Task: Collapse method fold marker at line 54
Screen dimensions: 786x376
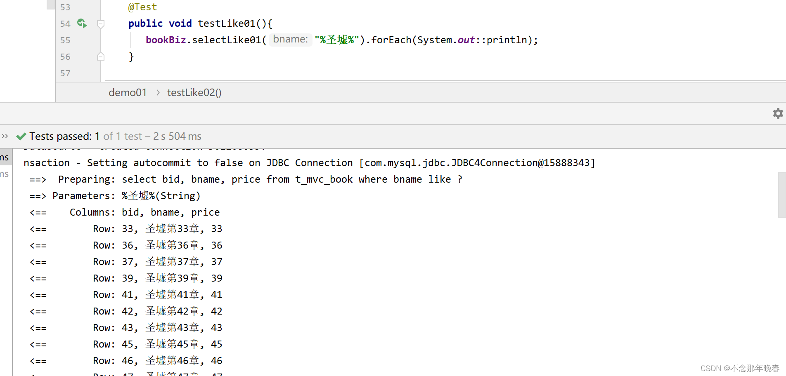Action: click(x=100, y=24)
